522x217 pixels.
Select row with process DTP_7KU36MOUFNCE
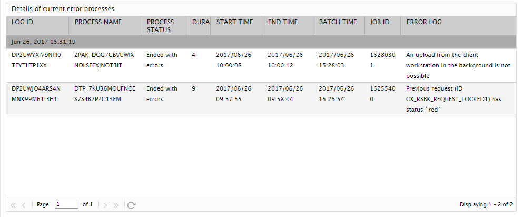click(261, 99)
